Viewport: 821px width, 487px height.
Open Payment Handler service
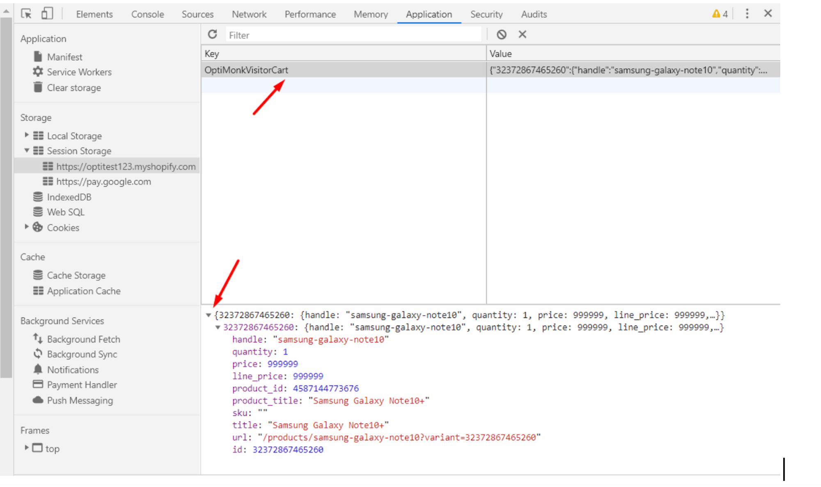tap(82, 385)
